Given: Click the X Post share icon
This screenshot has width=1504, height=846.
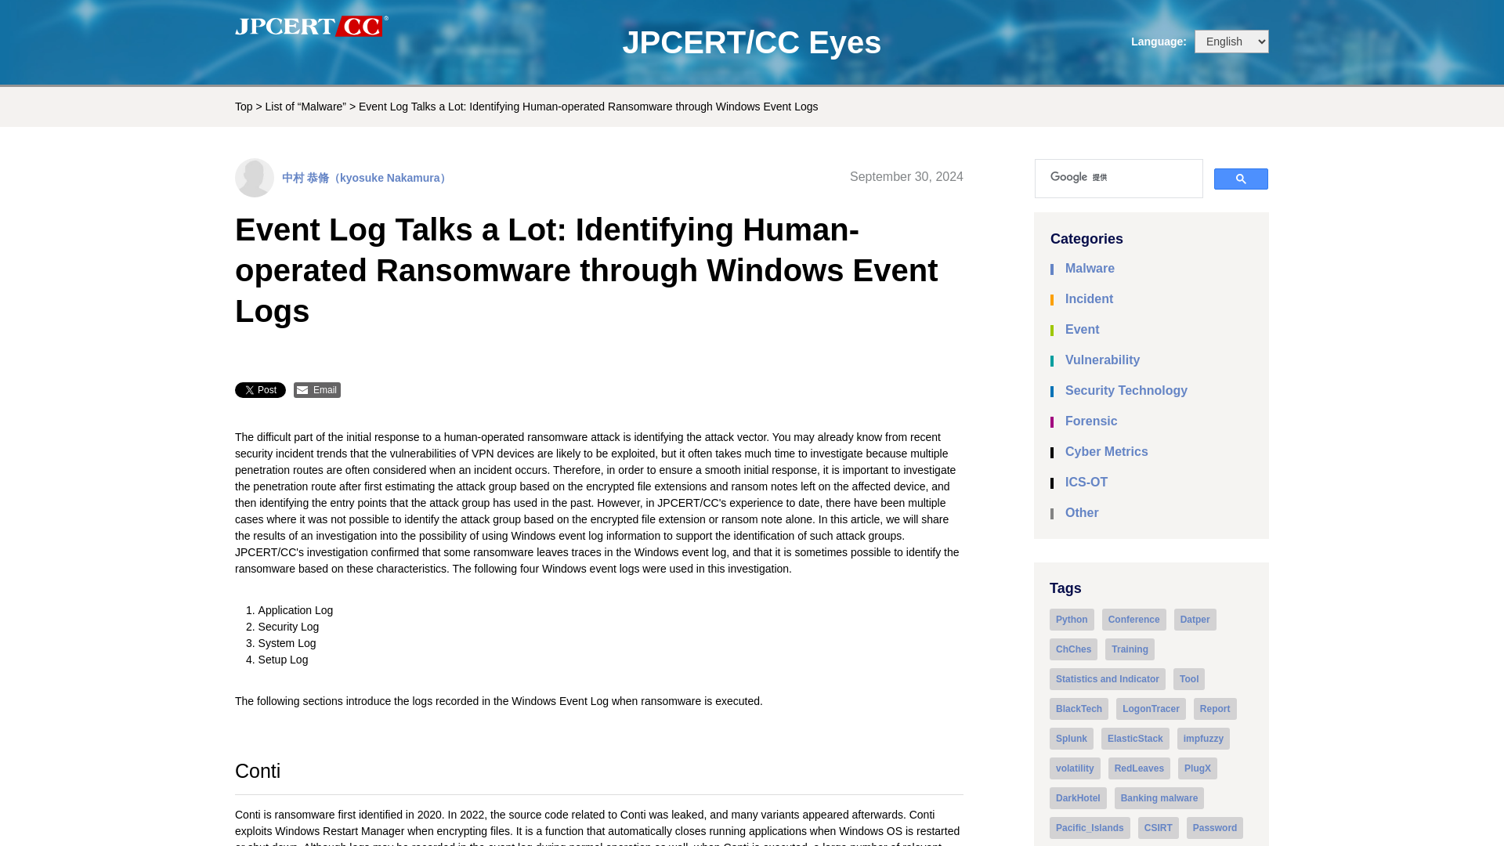Looking at the screenshot, I should 260,390.
